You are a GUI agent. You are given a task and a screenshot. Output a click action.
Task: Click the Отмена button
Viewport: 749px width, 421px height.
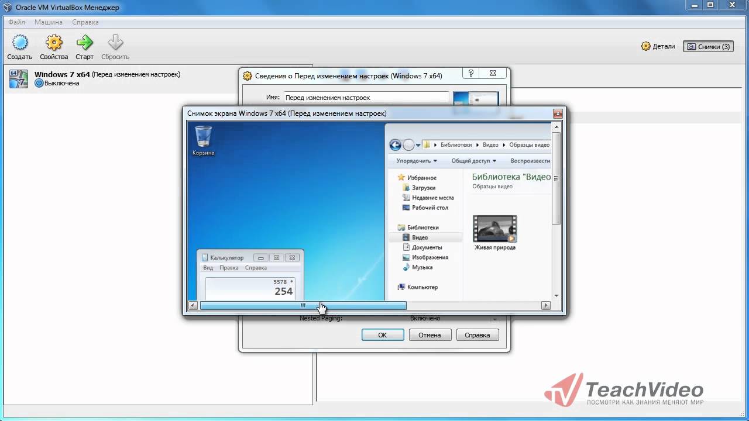point(430,335)
